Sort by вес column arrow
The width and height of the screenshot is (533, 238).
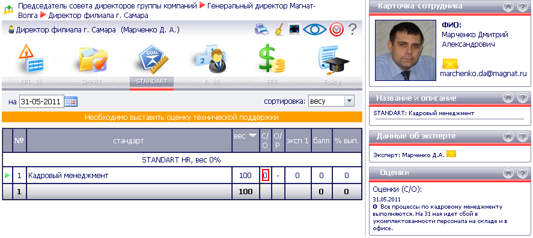[x=252, y=135]
